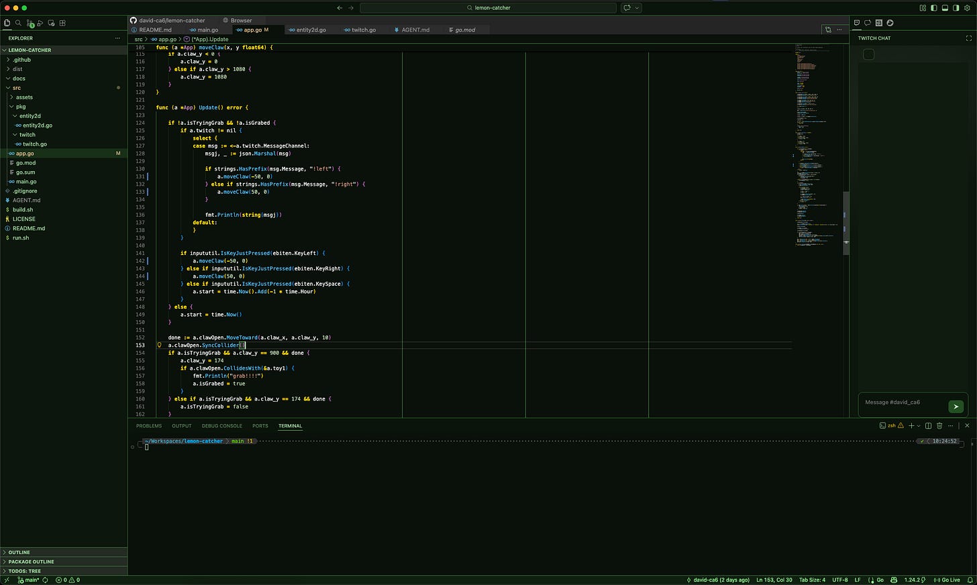This screenshot has height=585, width=977.
Task: Split the terminal pane
Action: point(928,425)
